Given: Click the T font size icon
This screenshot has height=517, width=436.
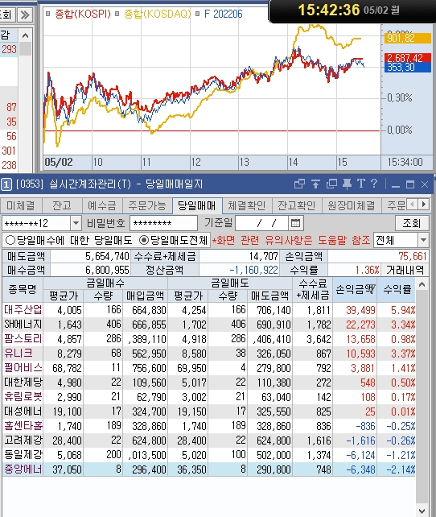Looking at the screenshot, I should point(361,184).
